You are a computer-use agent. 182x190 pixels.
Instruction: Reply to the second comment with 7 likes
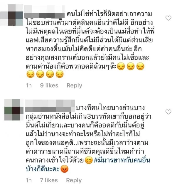pos(74,180)
